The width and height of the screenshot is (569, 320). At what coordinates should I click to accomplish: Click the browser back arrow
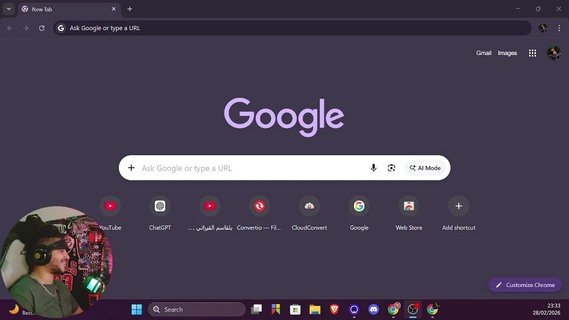coord(10,28)
